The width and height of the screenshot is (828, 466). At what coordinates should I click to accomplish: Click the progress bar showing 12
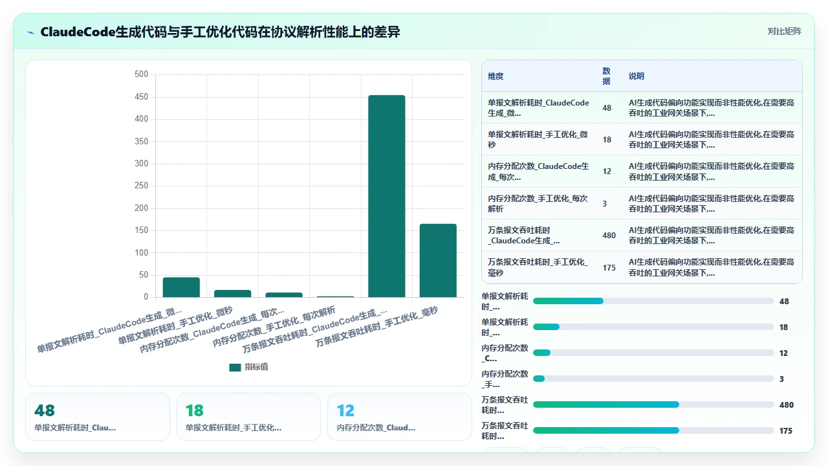pos(653,353)
